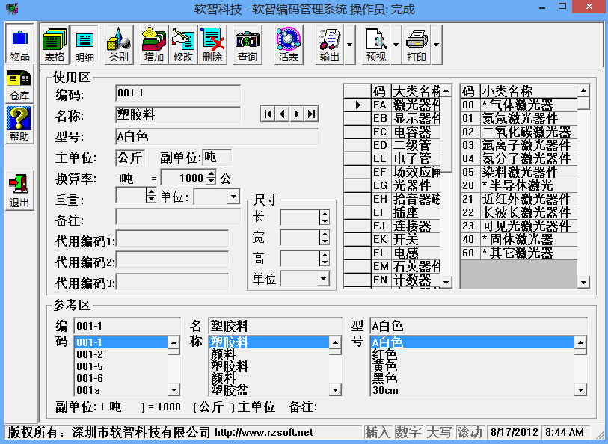Switch to 明细 (Detail) view
Screen dimensions: 608x444
tap(85, 45)
